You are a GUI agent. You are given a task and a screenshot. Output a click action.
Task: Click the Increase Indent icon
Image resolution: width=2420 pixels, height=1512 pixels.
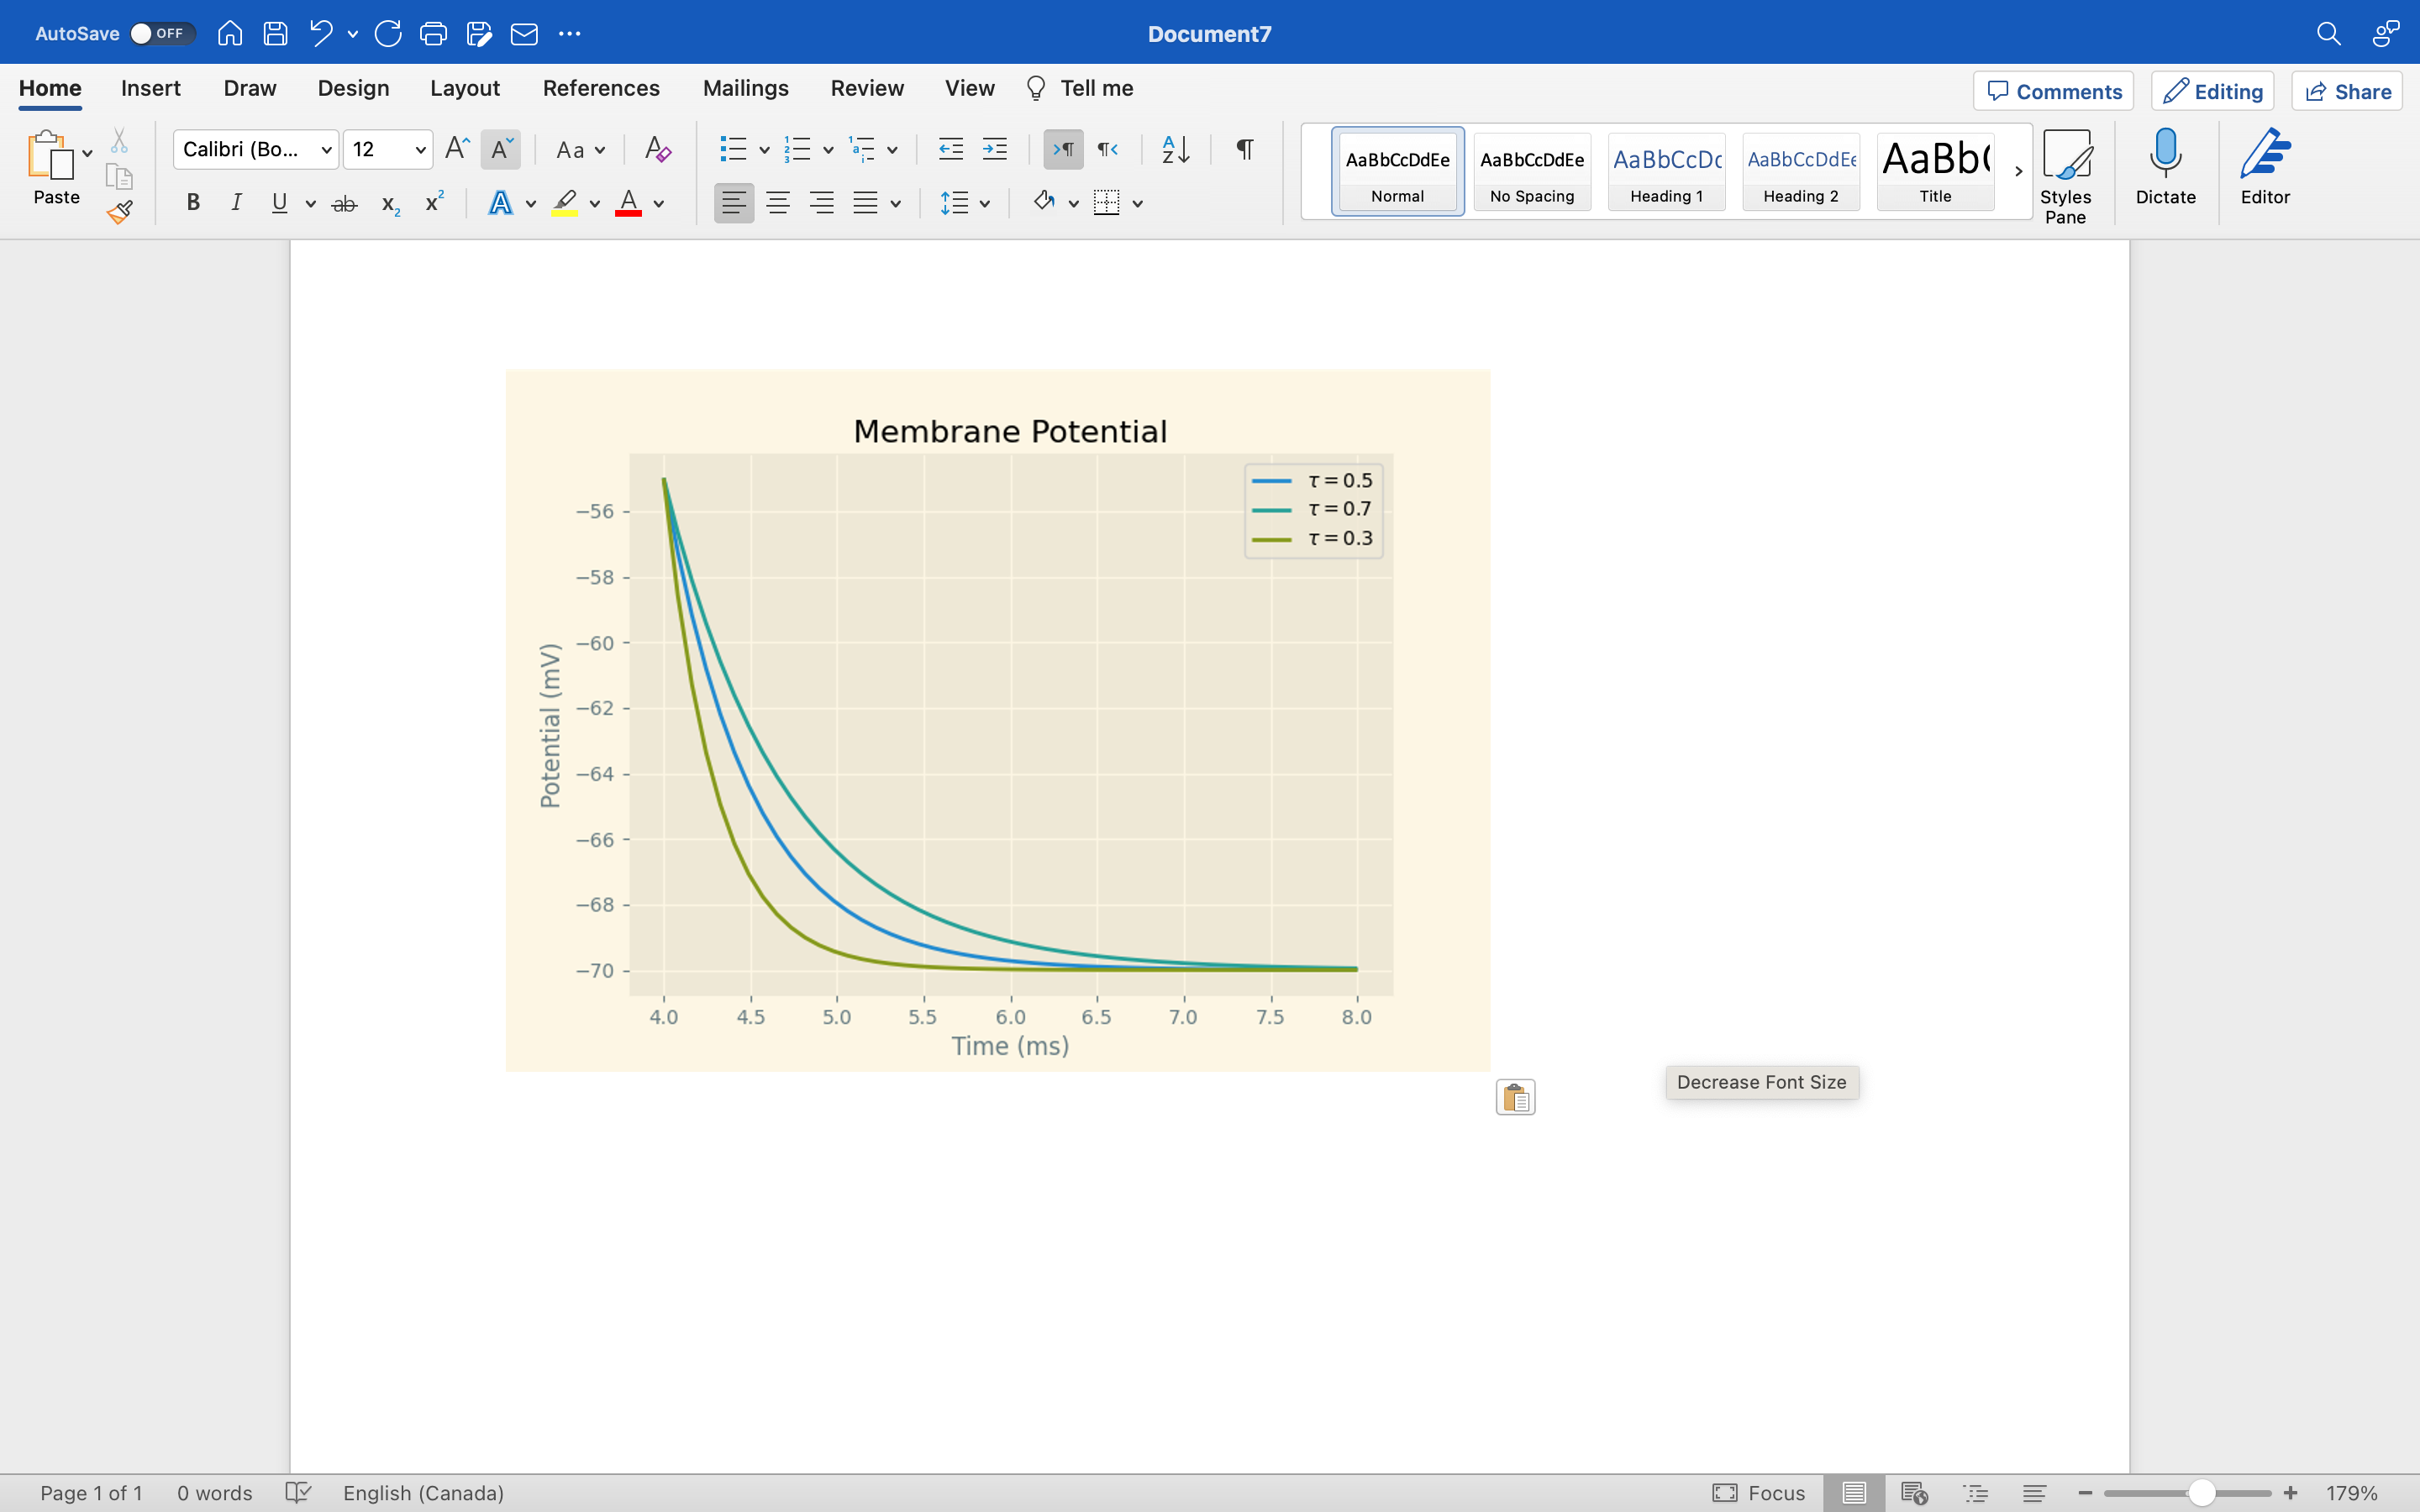[x=994, y=149]
